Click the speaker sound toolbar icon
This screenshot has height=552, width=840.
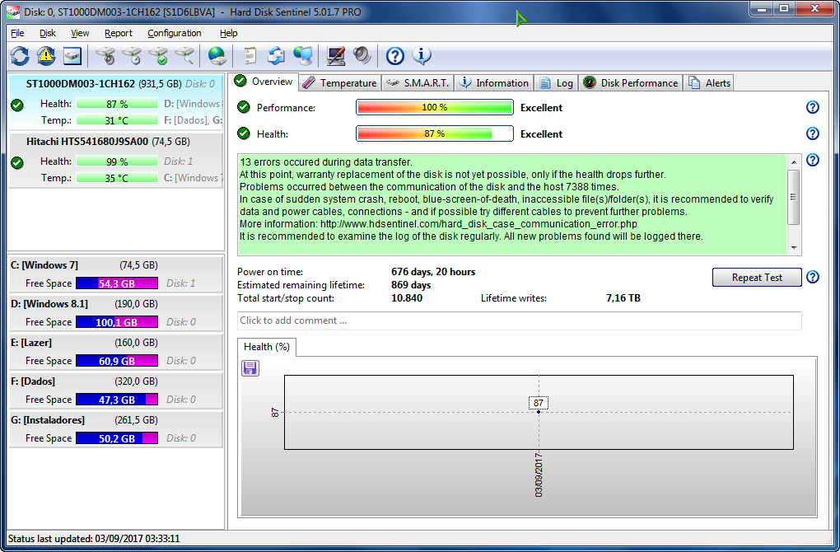pyautogui.click(x=362, y=56)
